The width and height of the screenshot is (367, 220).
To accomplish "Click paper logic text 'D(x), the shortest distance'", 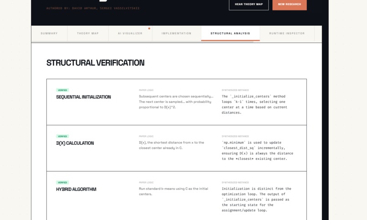I will [172, 145].
